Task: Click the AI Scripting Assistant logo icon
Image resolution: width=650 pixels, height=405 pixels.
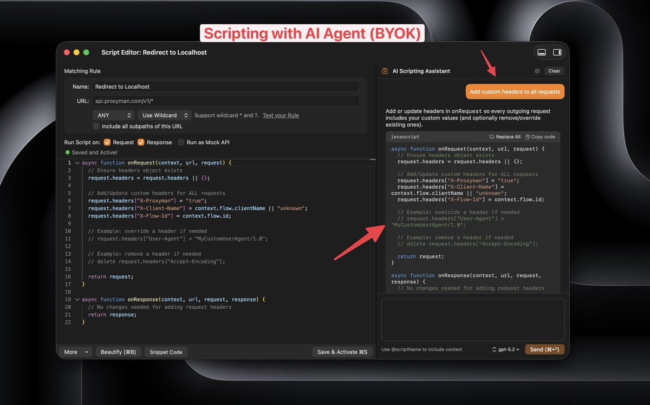Action: click(385, 71)
